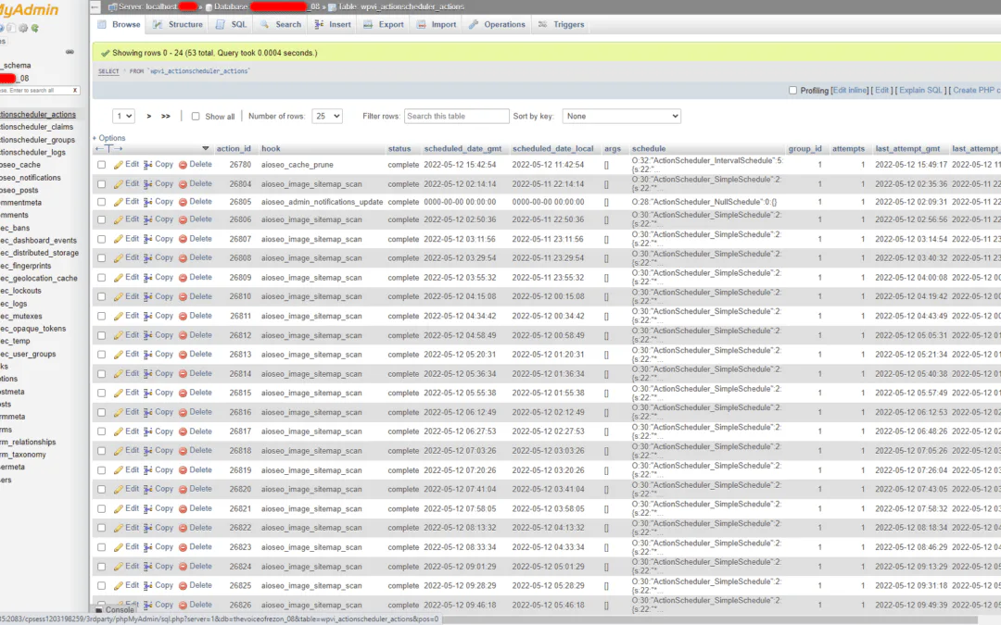The image size is (1001, 625).
Task: Click the Edit inline link
Action: click(x=850, y=91)
